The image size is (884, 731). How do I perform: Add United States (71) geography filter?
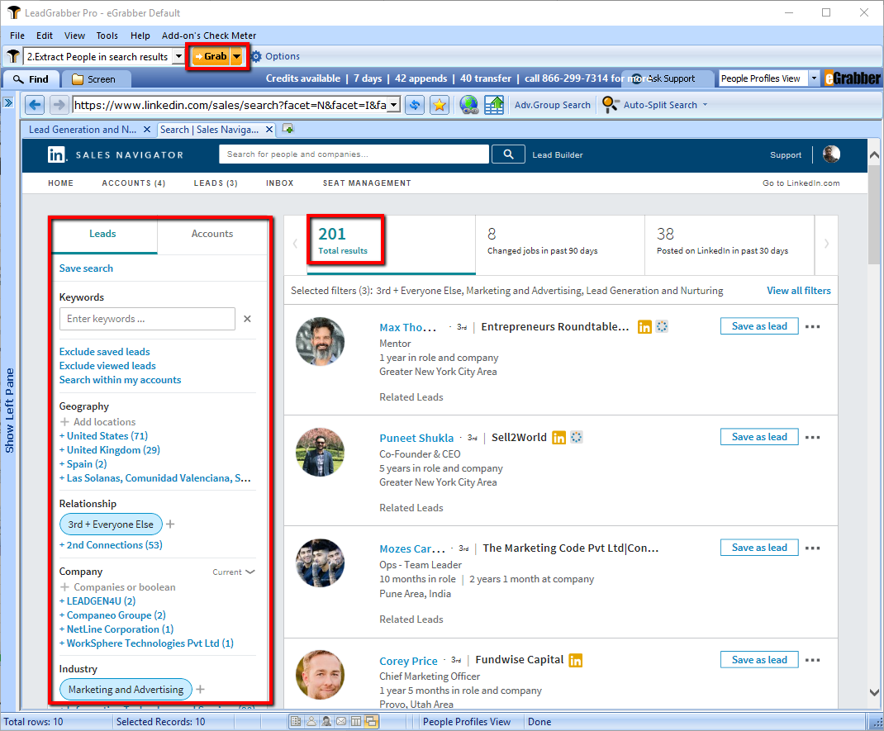click(x=104, y=435)
